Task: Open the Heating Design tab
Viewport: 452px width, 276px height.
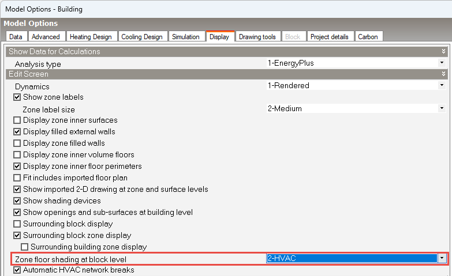Action: [x=91, y=37]
